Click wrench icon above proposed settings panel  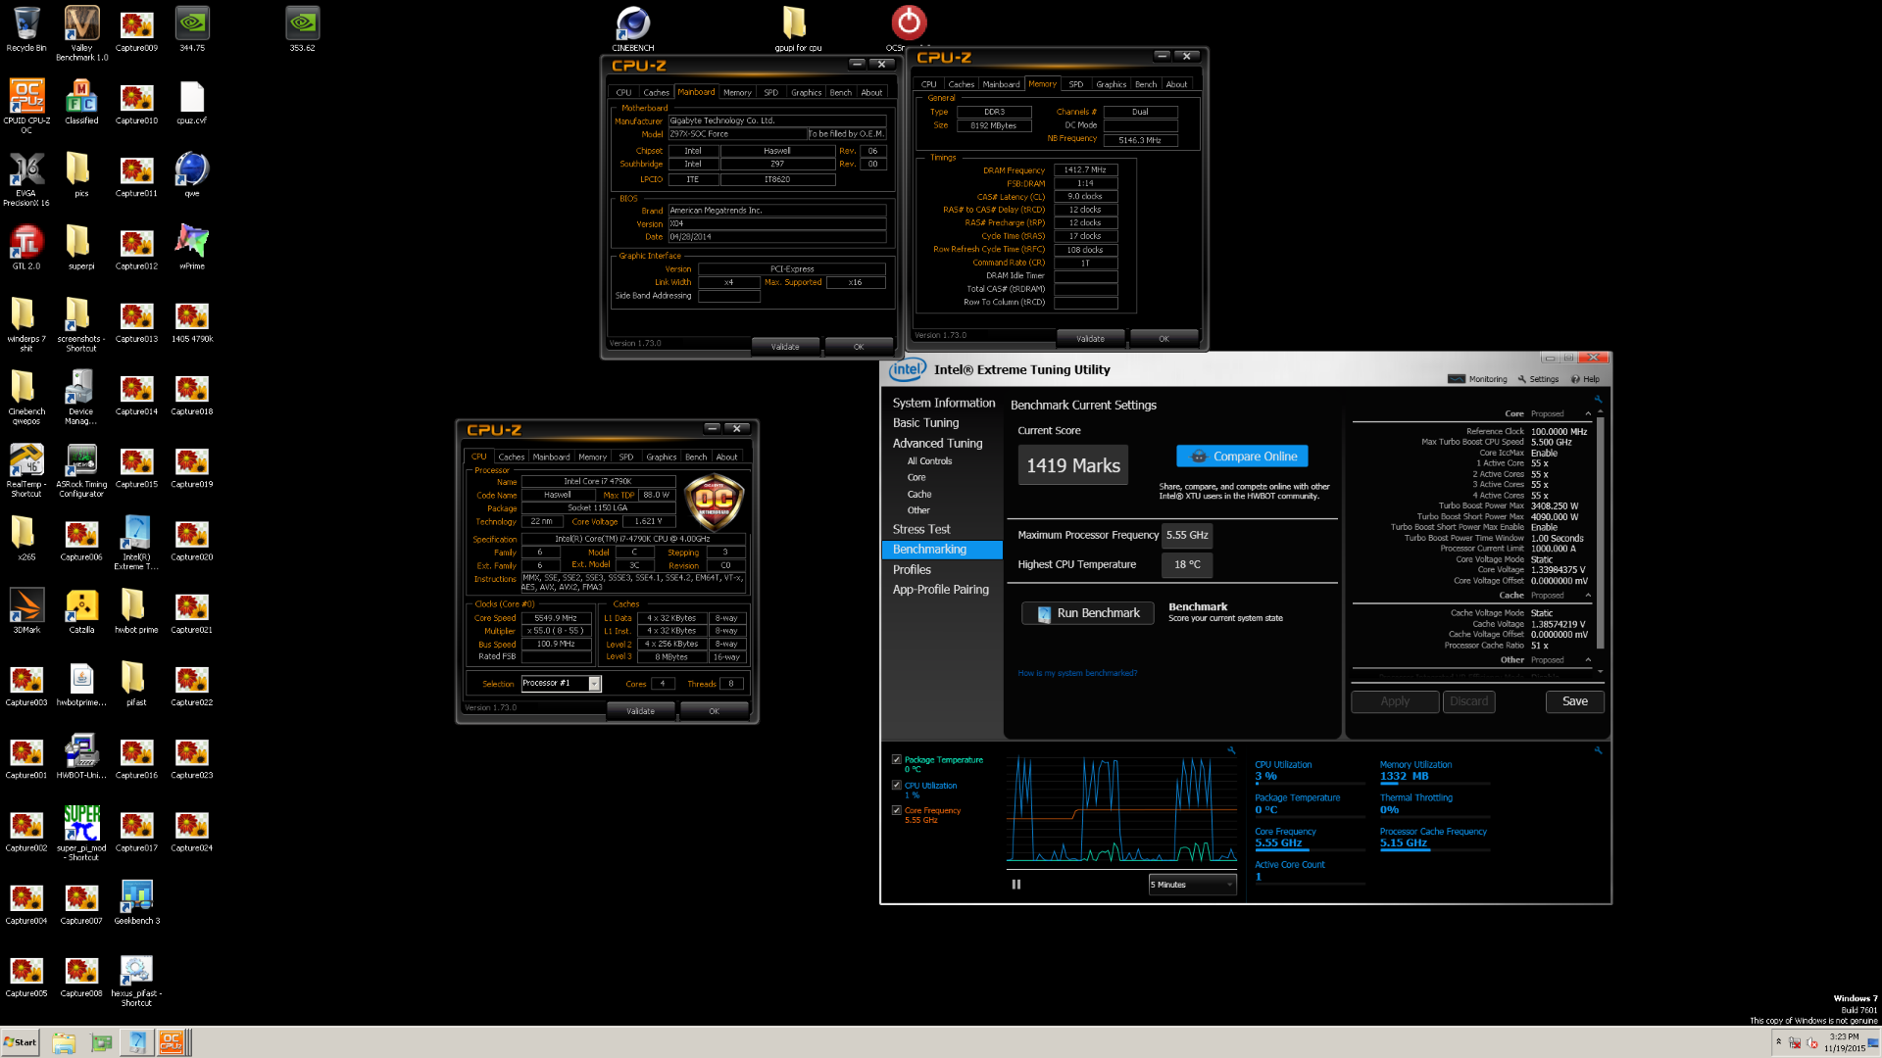[1598, 400]
